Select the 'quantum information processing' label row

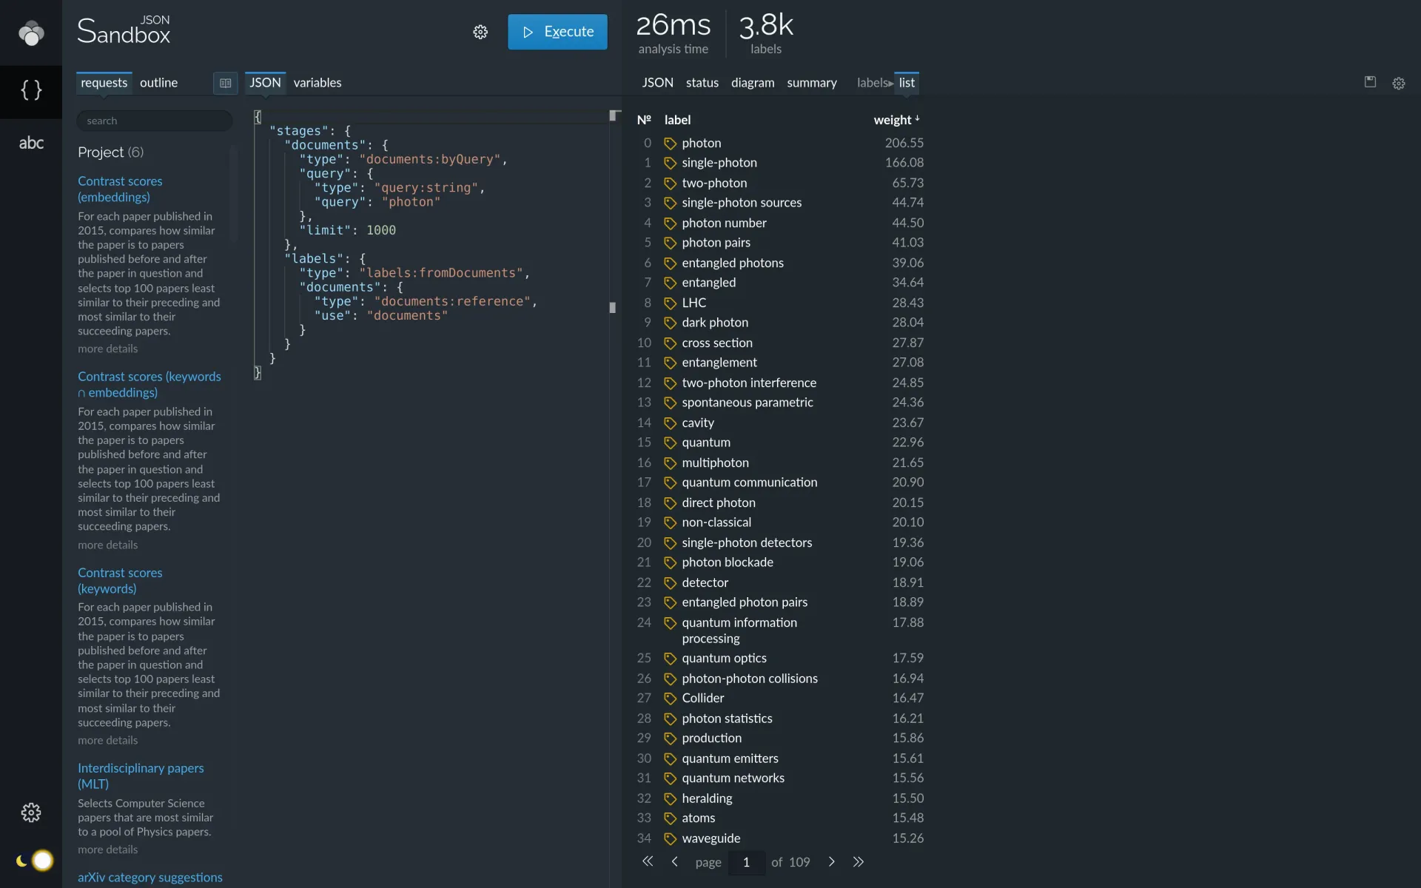pyautogui.click(x=780, y=630)
